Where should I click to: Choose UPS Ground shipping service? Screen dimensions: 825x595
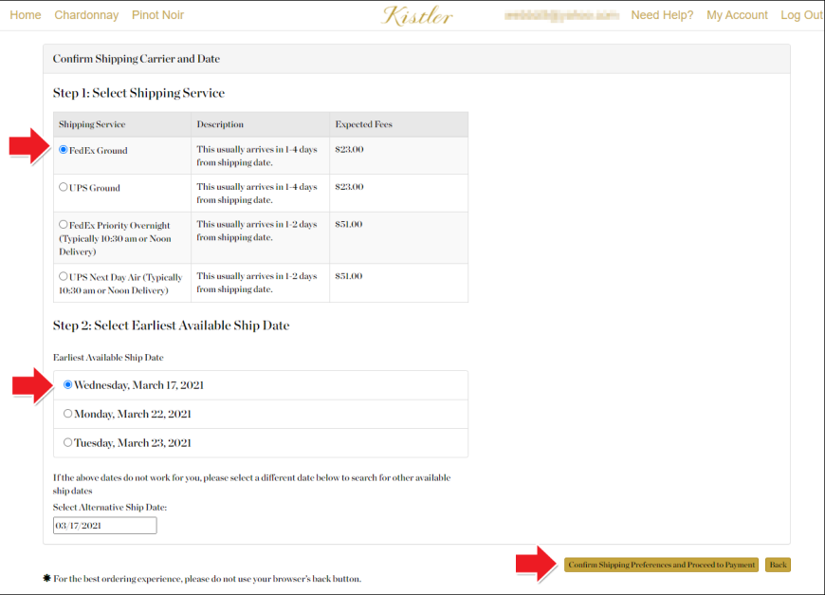(64, 187)
